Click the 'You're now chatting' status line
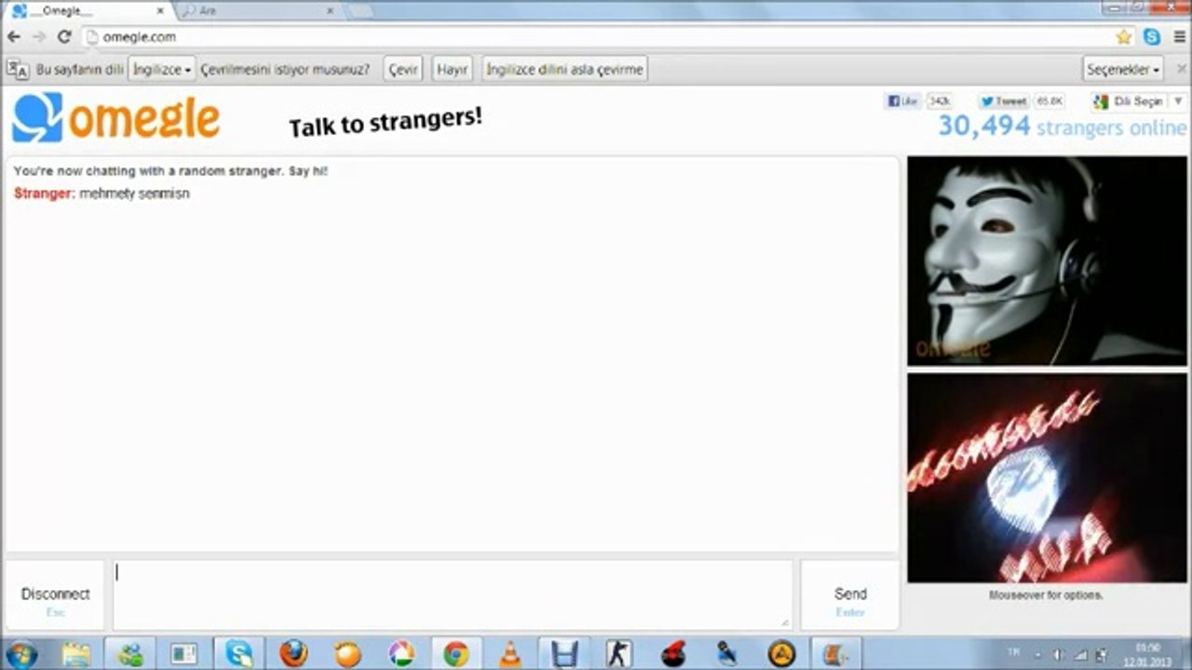The image size is (1192, 670). (170, 171)
